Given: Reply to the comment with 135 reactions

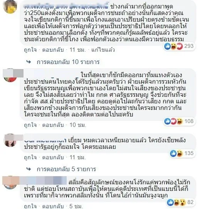Looking at the screenshot, I should pos(53,157).
